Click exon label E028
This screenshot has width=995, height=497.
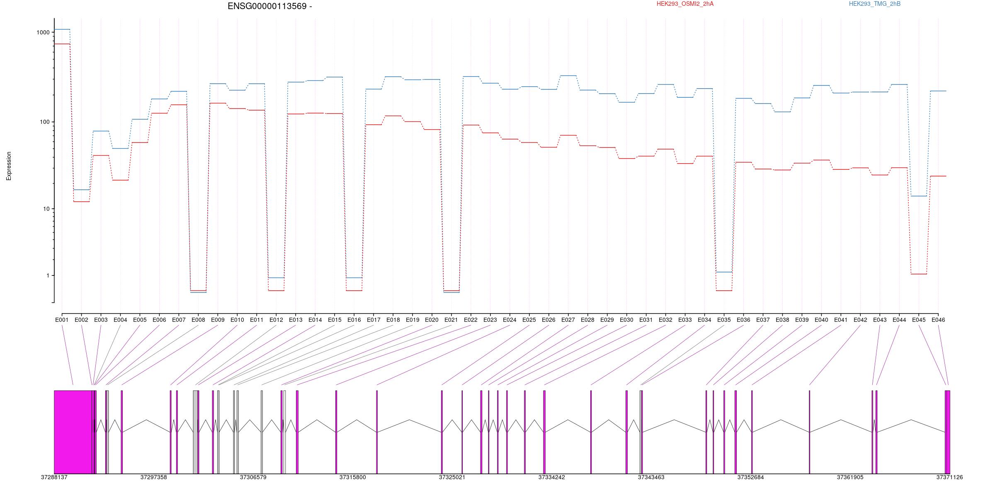click(x=587, y=320)
